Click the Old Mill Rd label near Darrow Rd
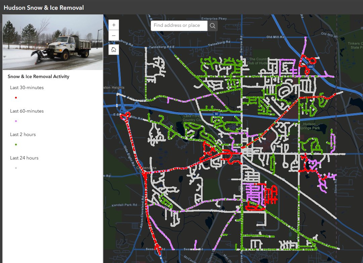This screenshot has height=263, width=363. click(x=275, y=37)
